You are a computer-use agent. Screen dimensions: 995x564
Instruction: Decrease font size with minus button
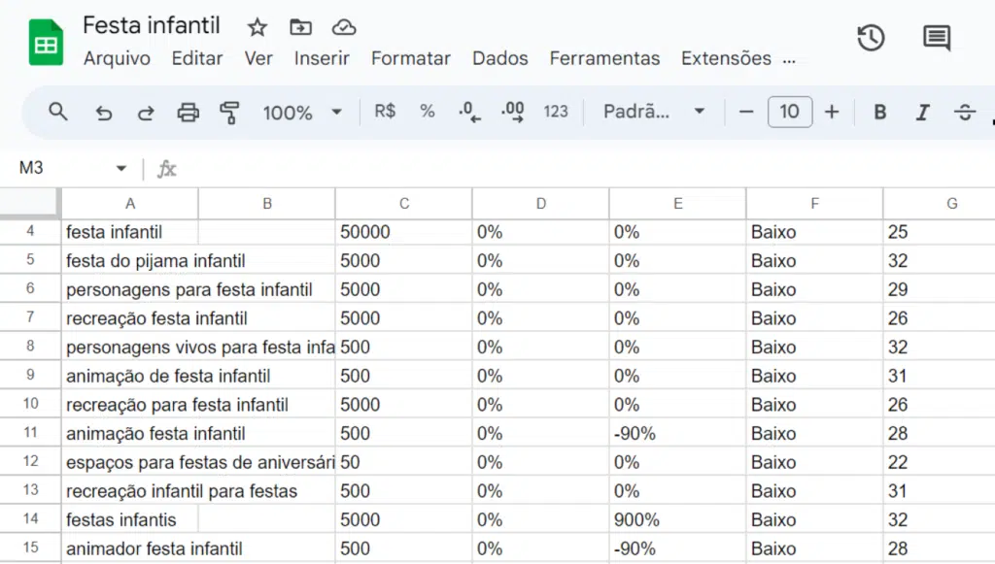(x=746, y=113)
